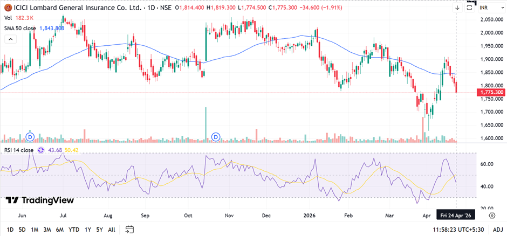The height and width of the screenshot is (236, 507).
Task: Click the Vol volume indicator label
Action: 9,18
